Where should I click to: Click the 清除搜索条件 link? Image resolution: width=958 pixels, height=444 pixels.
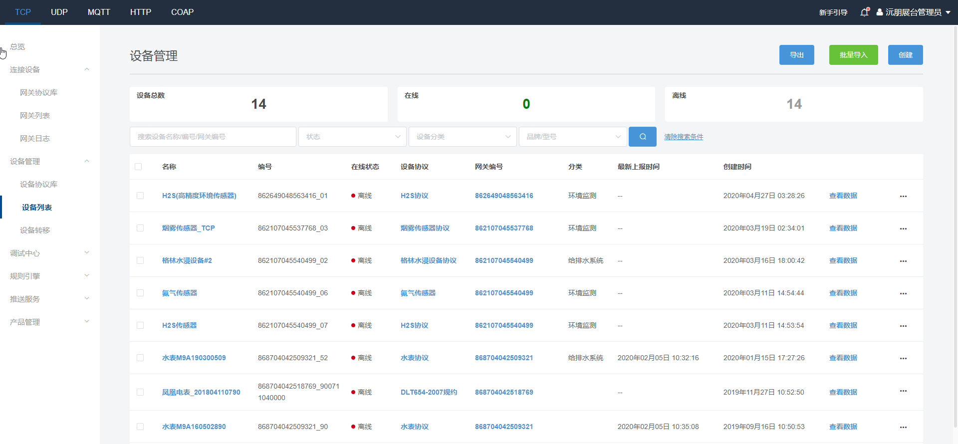click(x=684, y=137)
